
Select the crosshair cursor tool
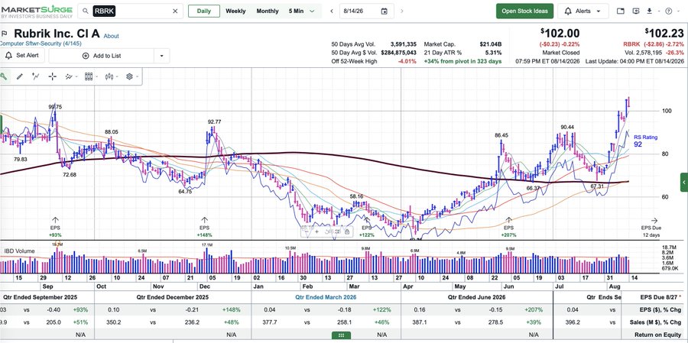(x=52, y=76)
